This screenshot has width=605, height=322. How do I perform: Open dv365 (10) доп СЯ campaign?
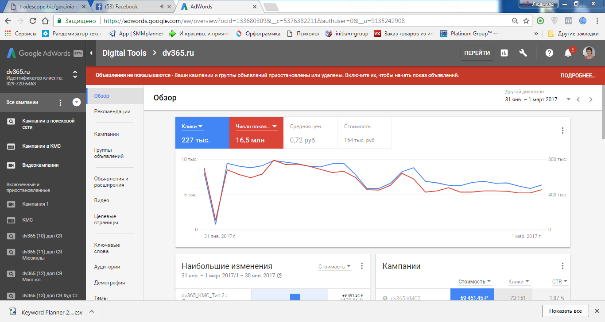click(43, 236)
